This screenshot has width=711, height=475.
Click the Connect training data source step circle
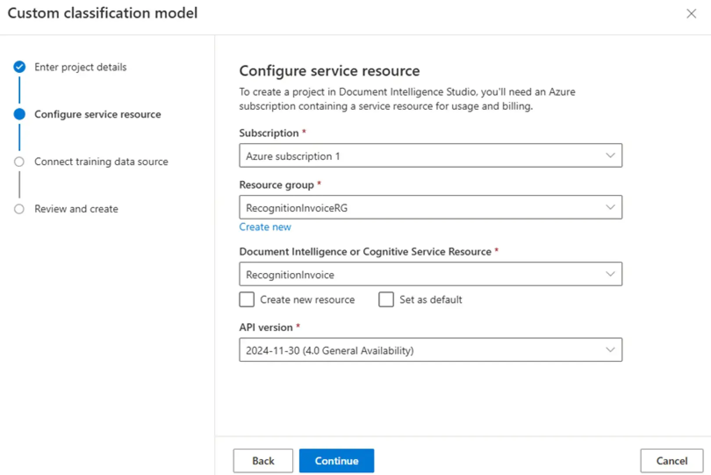(19, 162)
